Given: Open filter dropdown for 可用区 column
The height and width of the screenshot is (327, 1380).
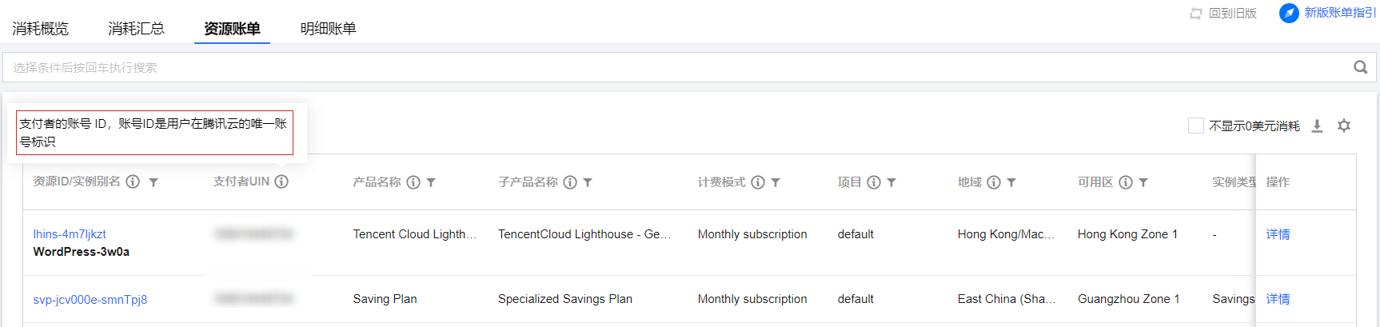Looking at the screenshot, I should click(1143, 182).
